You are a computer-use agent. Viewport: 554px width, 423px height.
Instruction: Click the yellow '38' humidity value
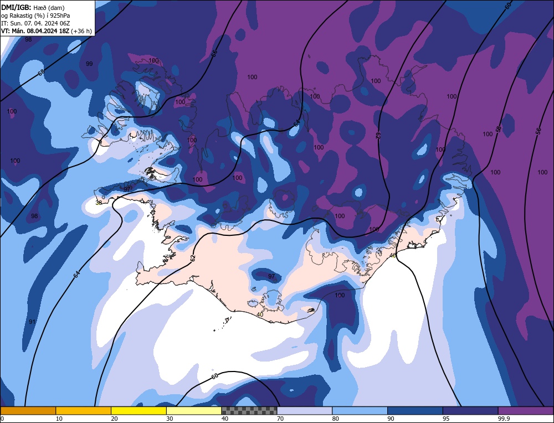(99, 203)
